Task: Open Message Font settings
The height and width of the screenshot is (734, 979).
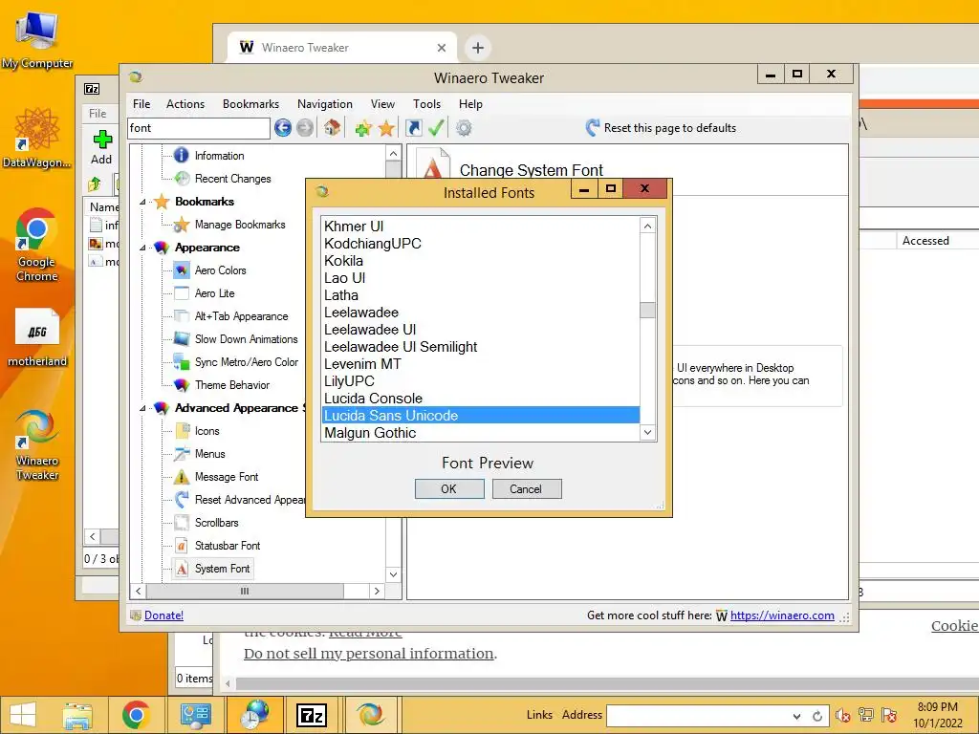Action: click(x=226, y=477)
